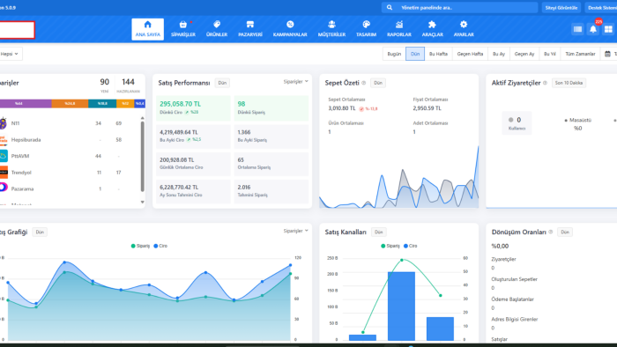Image resolution: width=617 pixels, height=347 pixels.
Task: Select the Bugün date filter
Action: click(394, 54)
